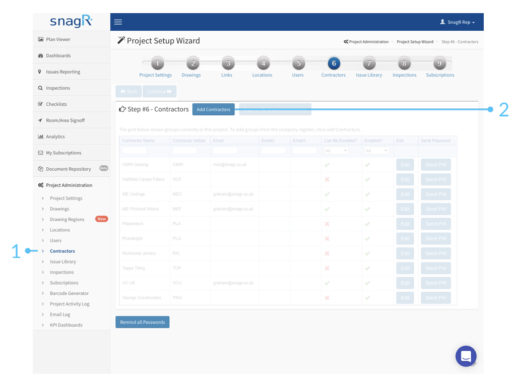Image resolution: width=516 pixels, height=387 pixels.
Task: Toggle the hamburger menu icon
Action: pos(118,22)
